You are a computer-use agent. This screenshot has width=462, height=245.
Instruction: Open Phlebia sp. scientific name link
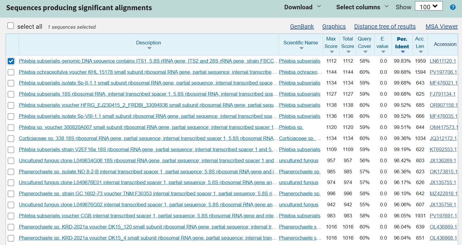pos(291,127)
